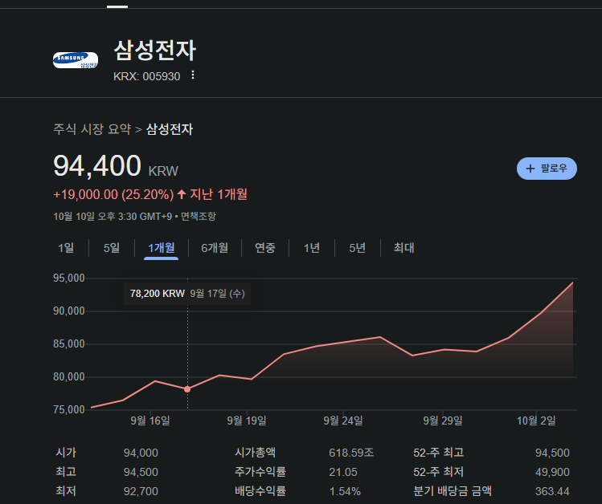This screenshot has height=504, width=602.
Task: Click the 80,000 y-axis label
Action: (x=69, y=376)
